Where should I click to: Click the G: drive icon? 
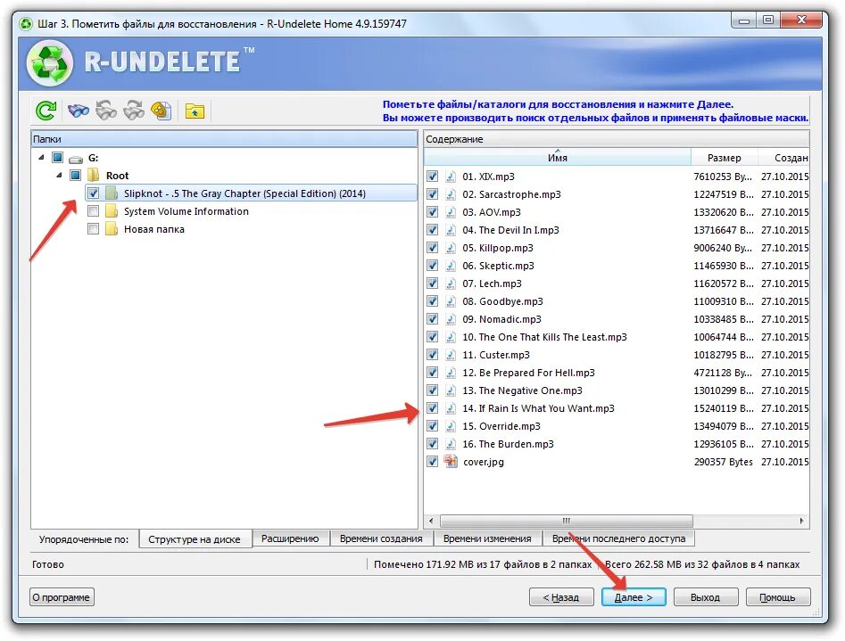(76, 159)
